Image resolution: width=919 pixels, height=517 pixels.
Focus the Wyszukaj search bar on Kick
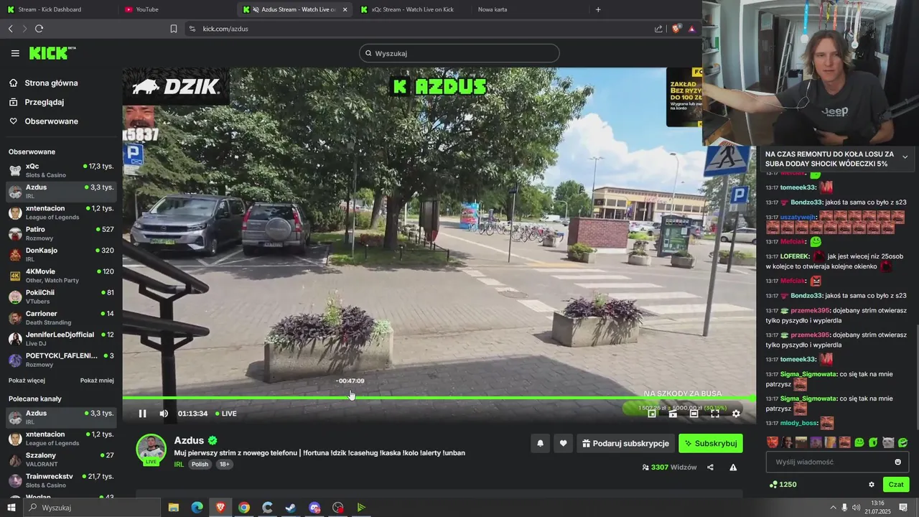(459, 53)
